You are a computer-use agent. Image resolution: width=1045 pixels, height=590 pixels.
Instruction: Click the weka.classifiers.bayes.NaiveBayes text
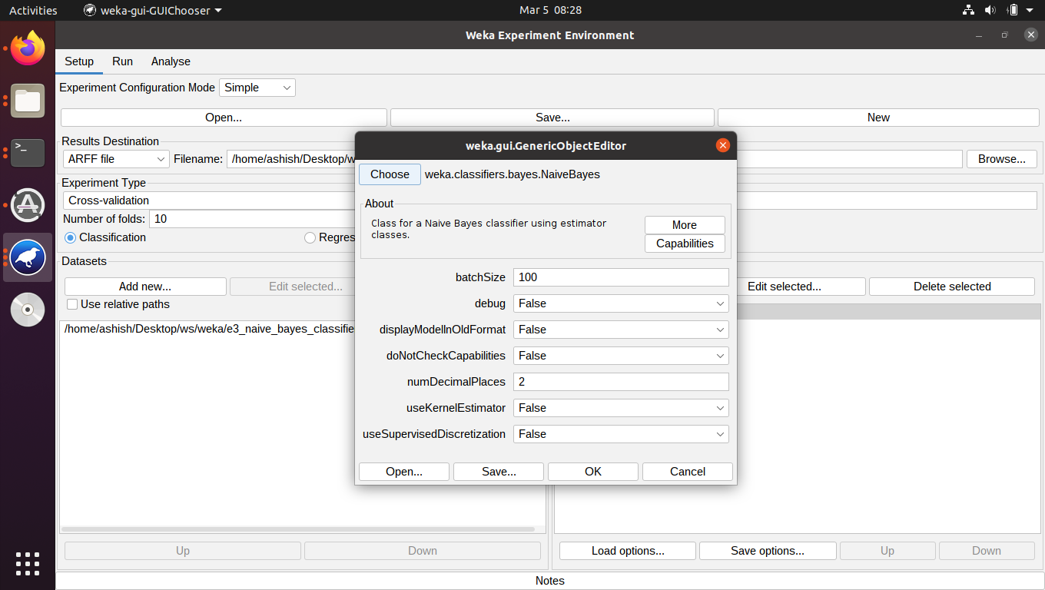(x=513, y=174)
